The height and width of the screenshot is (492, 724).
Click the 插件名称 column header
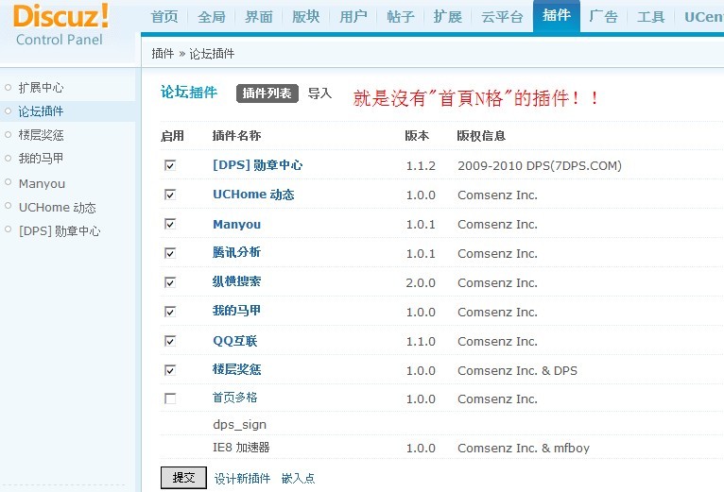click(236, 136)
